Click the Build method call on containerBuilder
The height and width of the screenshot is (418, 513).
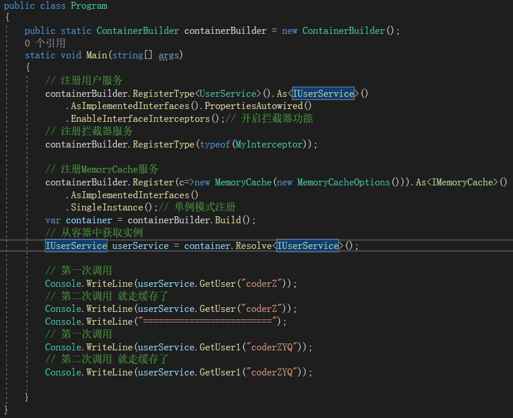click(x=228, y=220)
